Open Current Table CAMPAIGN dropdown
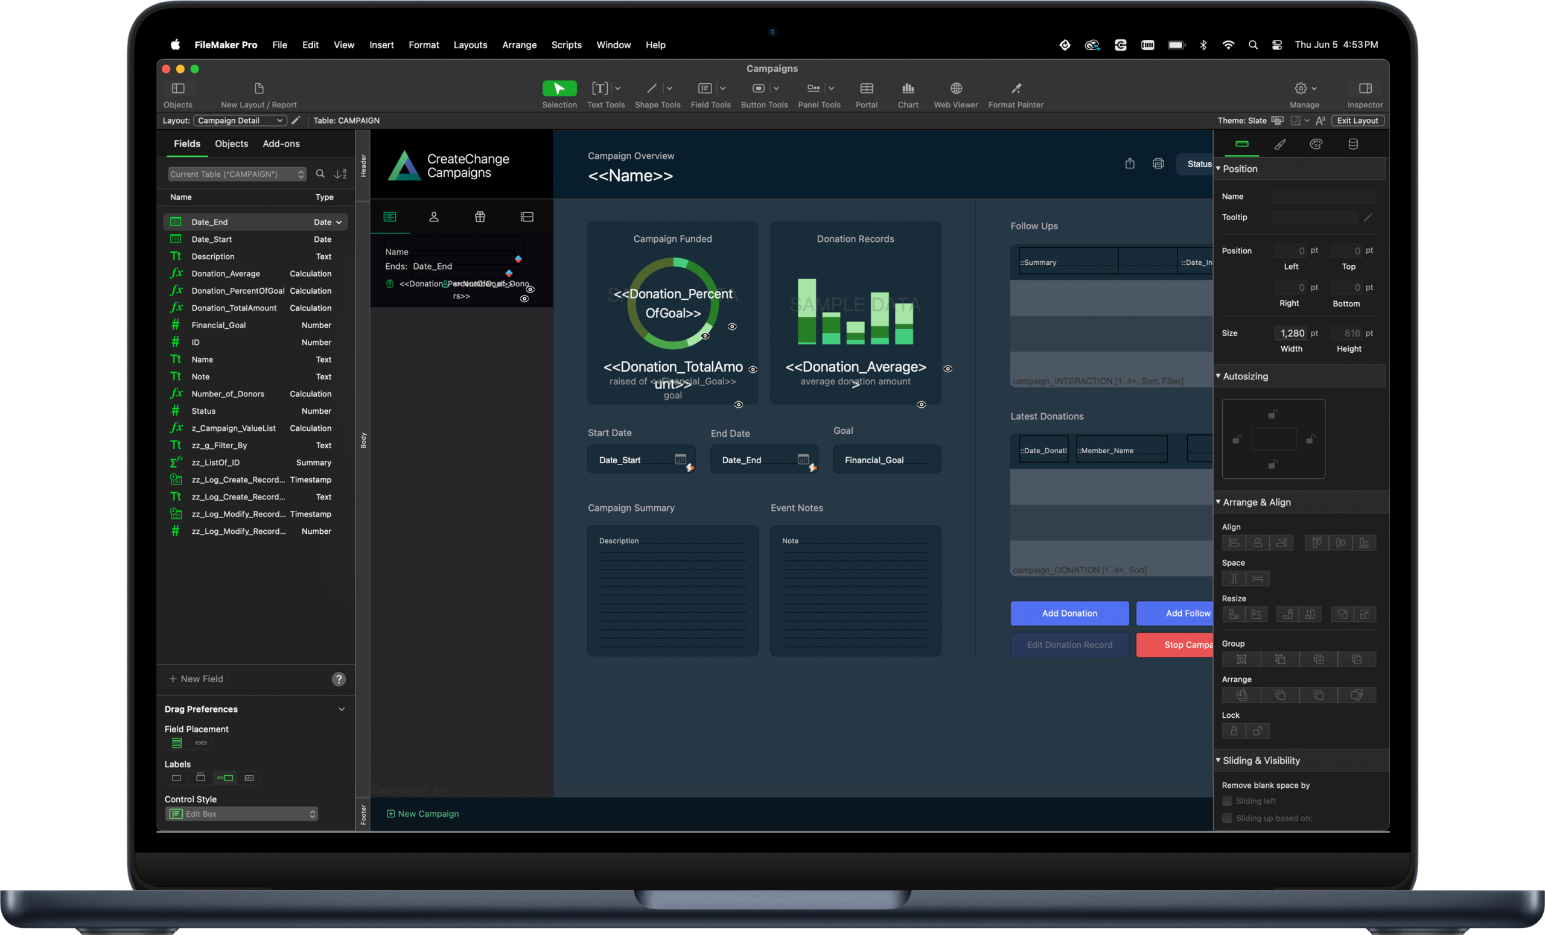 click(237, 174)
